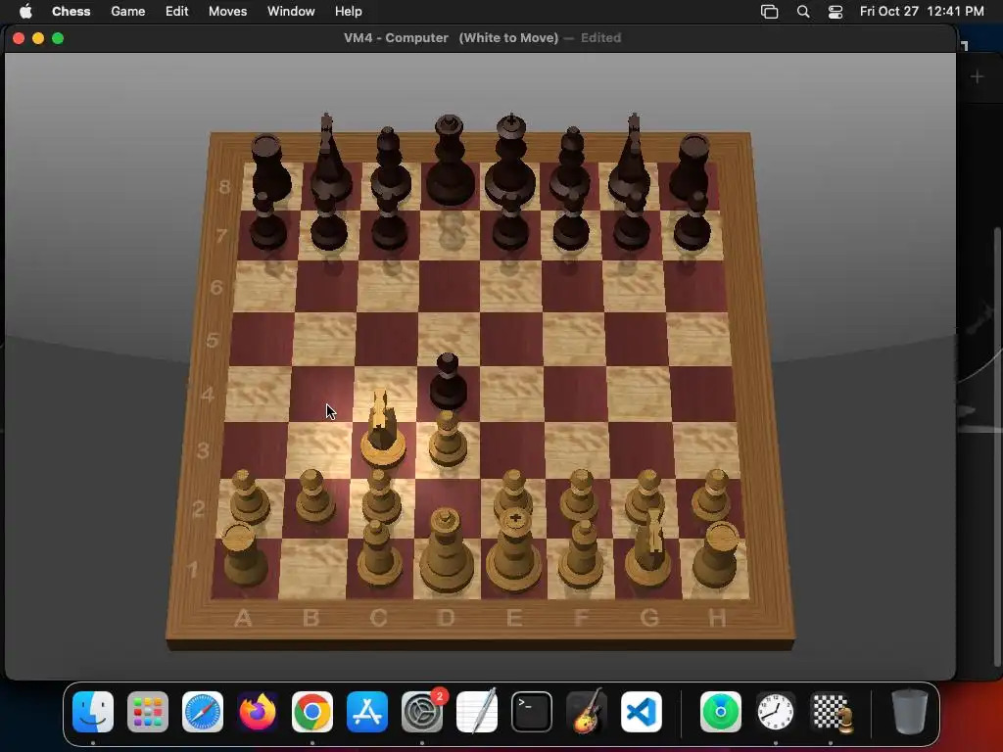The height and width of the screenshot is (752, 1003).
Task: Click the black pawn on d4
Action: tap(448, 384)
